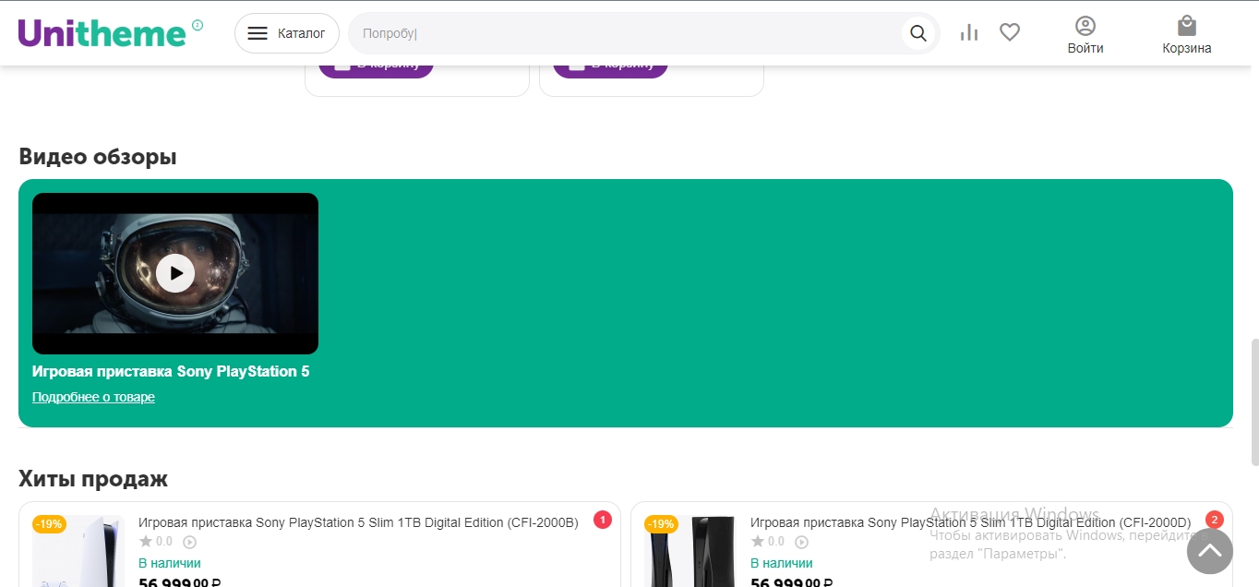Image resolution: width=1259 pixels, height=587 pixels.
Task: Open PlayStation 5 Slim CFI-2000D product title
Action: (x=970, y=522)
